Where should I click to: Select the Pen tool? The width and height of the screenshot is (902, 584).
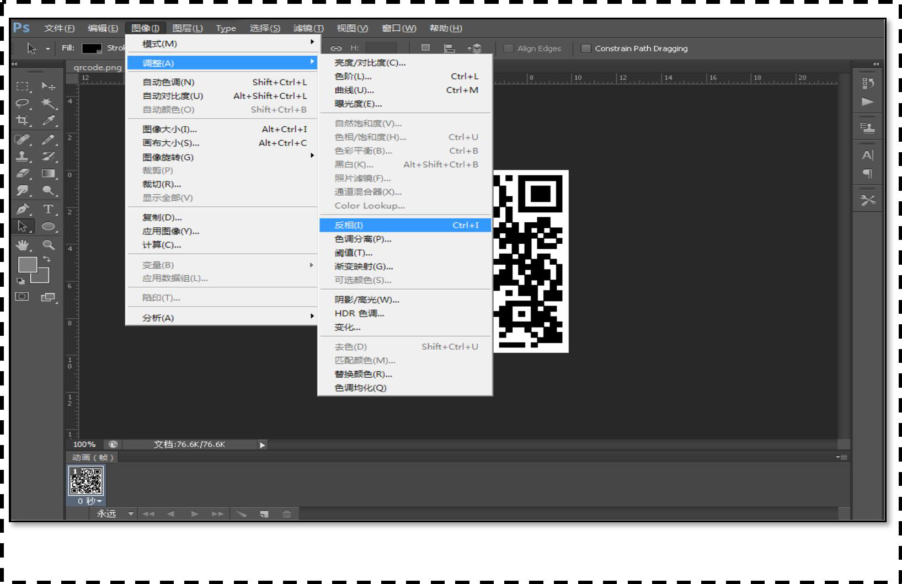point(22,209)
